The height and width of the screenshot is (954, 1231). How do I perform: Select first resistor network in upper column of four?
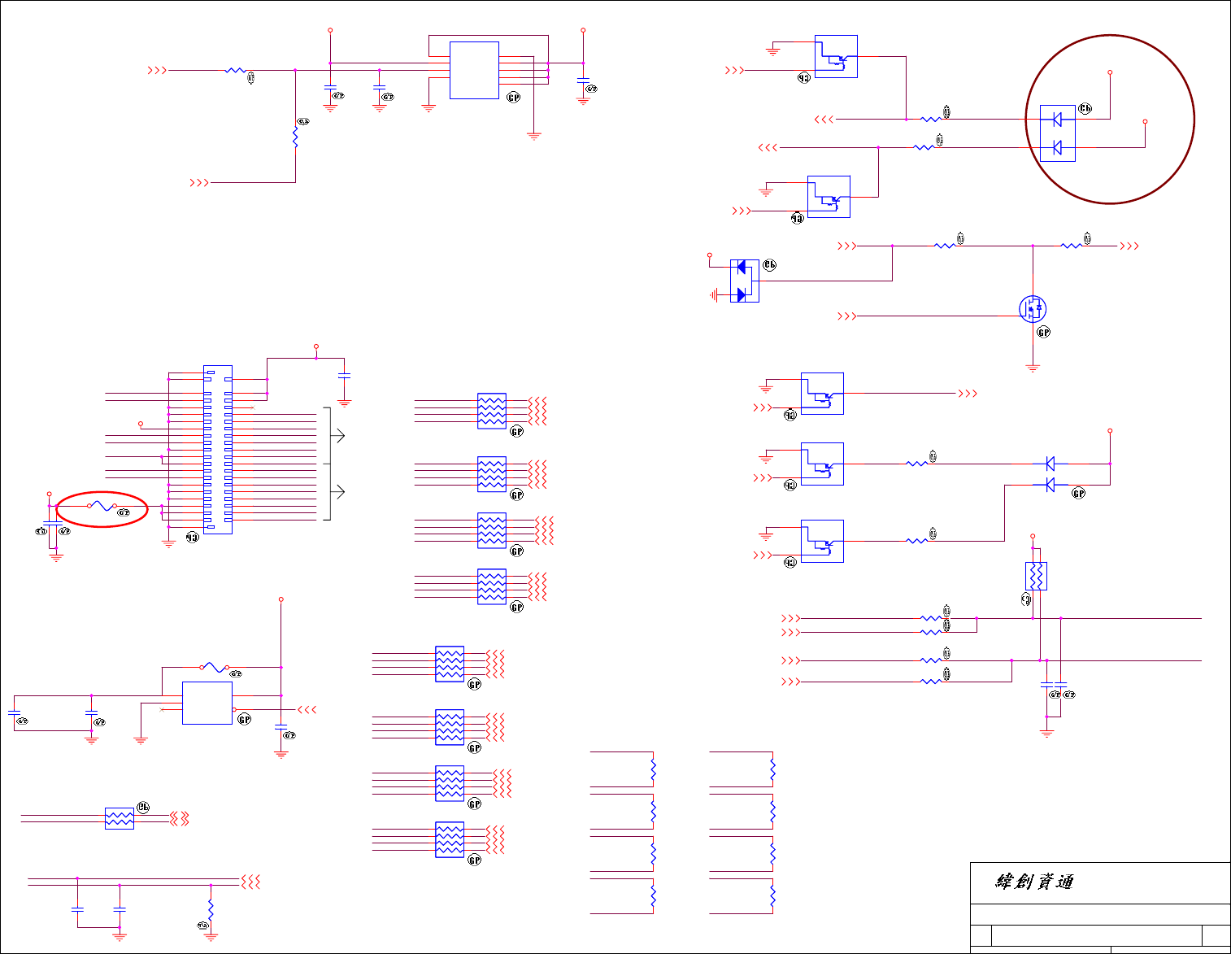click(x=492, y=411)
